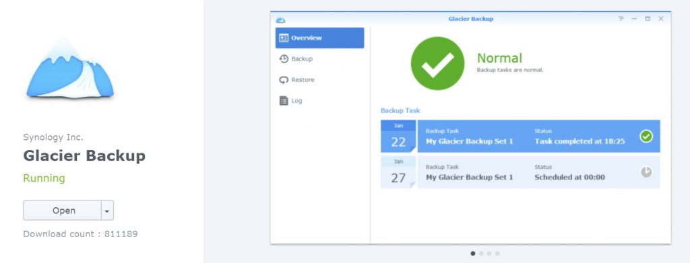Click the Glacier Backup package title
Screen dimensions: 690x263
pyautogui.click(x=84, y=156)
